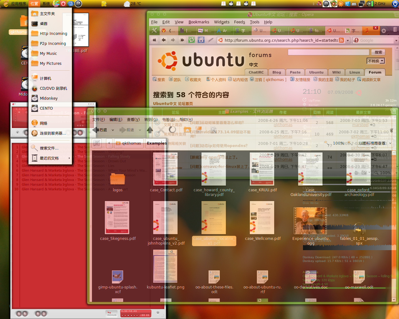Close the active Opera tab with red X
Viewport: 399px width, 319px height.
pyautogui.click(x=376, y=28)
